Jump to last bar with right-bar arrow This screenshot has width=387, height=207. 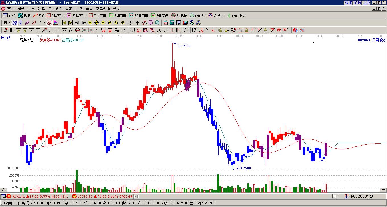(70, 23)
